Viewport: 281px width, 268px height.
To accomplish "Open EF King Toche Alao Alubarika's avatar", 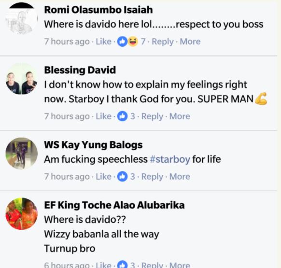I will [x=22, y=214].
